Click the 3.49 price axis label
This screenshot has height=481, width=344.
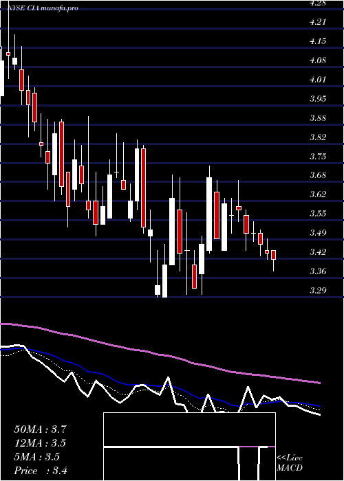(318, 233)
